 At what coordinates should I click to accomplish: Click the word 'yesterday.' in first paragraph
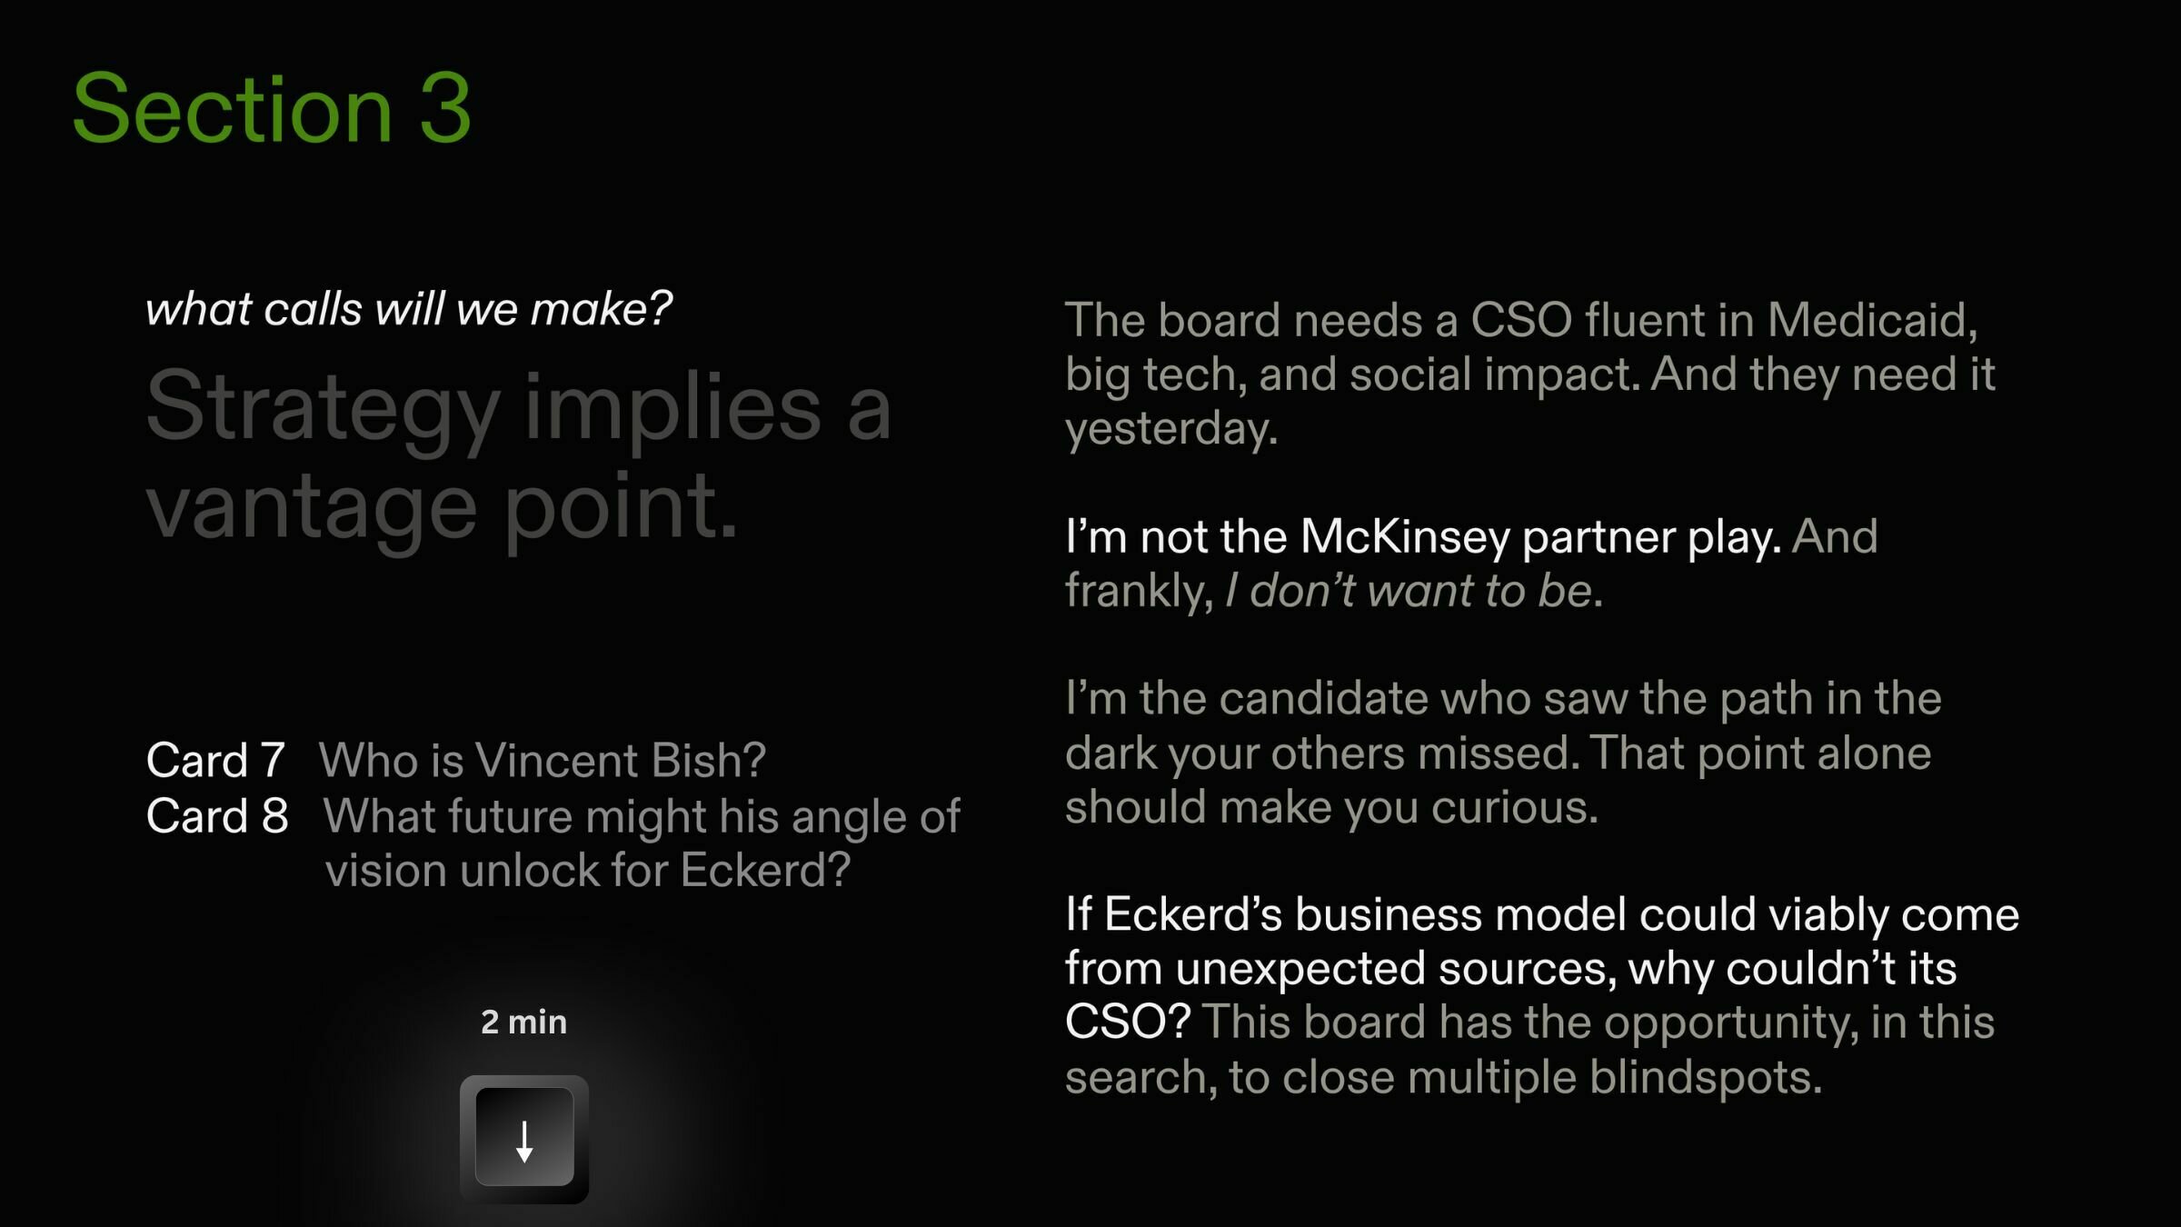tap(1171, 428)
